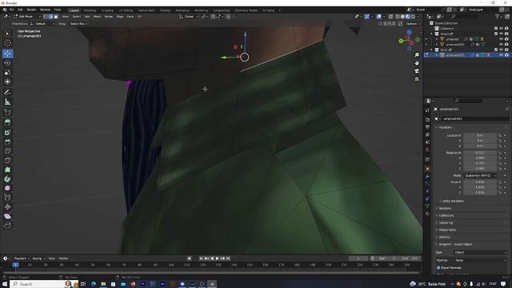Toggle X axis mirror in viewport header
This screenshot has height=288, width=512.
[385, 24]
